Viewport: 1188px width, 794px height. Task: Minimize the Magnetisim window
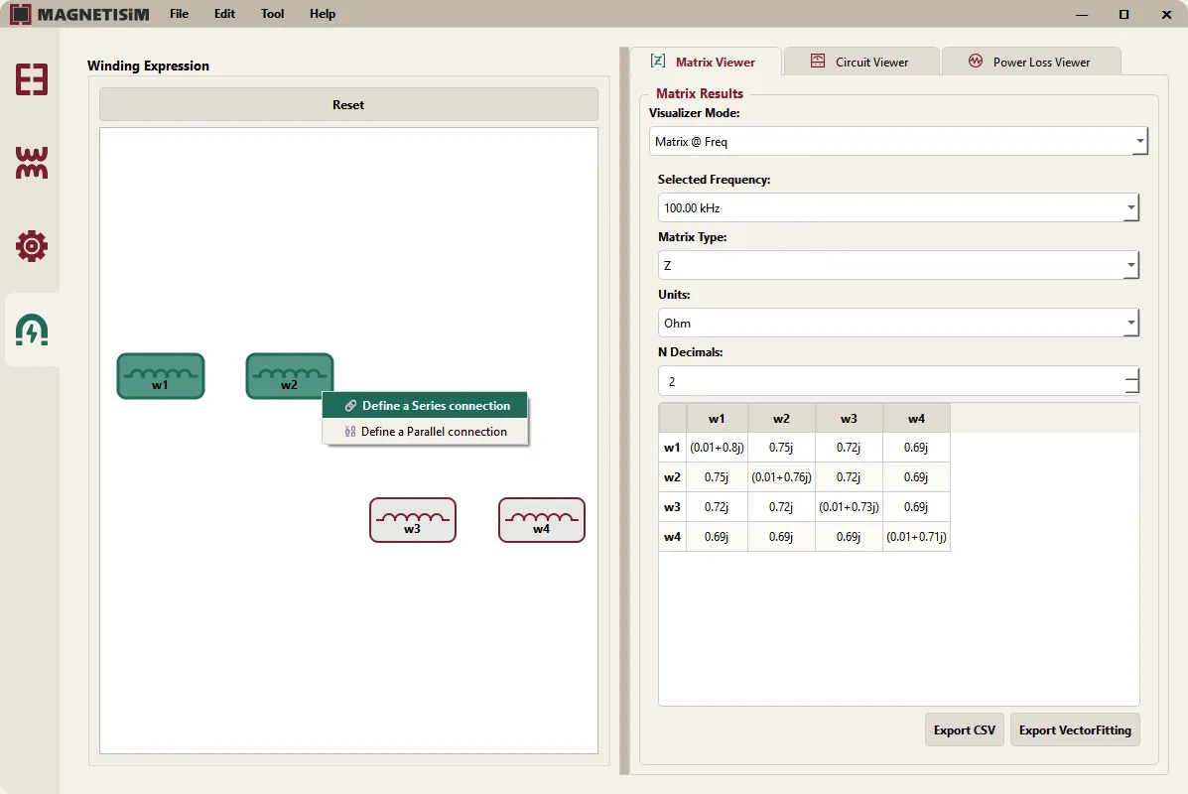[x=1082, y=15]
